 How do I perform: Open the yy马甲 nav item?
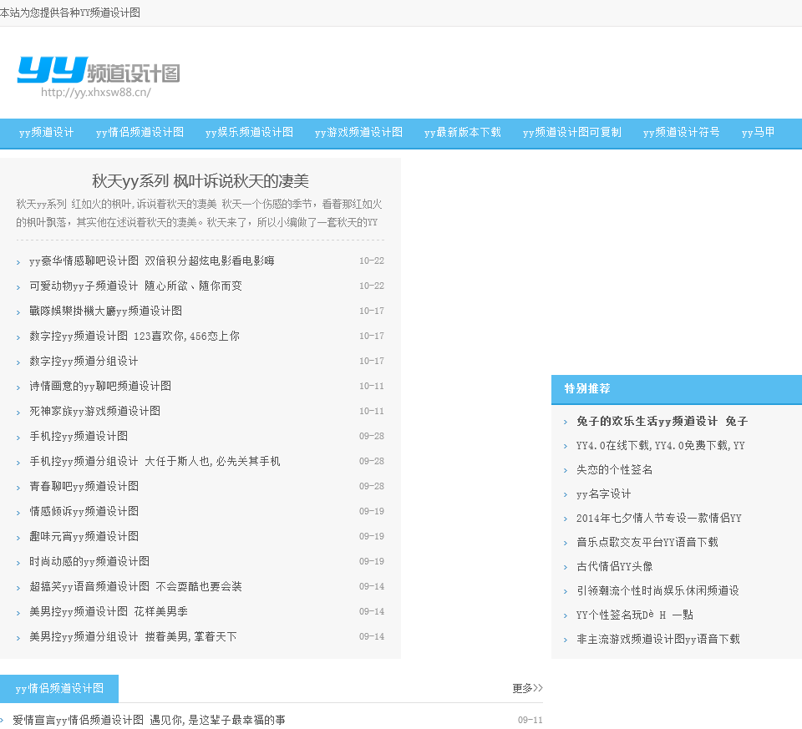click(758, 133)
